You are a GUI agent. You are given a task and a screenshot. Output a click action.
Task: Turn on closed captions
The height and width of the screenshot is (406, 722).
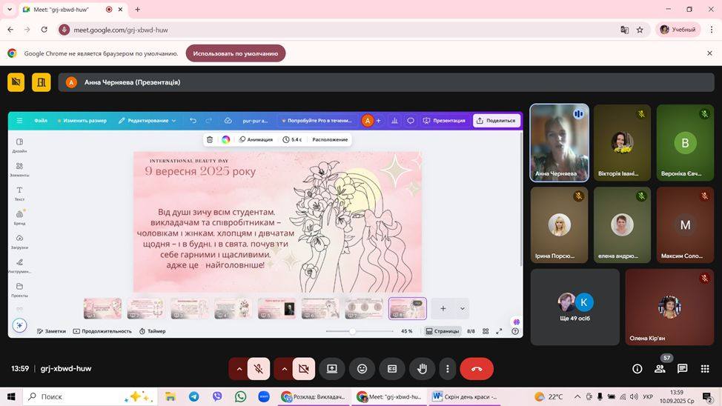(x=392, y=368)
